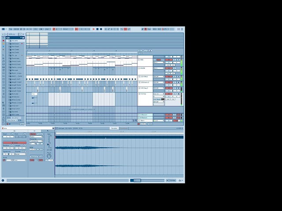Viewport: 282px width, 211px height.
Task: Select the 15-Vox clip view selector at bottom
Action: click(x=172, y=180)
